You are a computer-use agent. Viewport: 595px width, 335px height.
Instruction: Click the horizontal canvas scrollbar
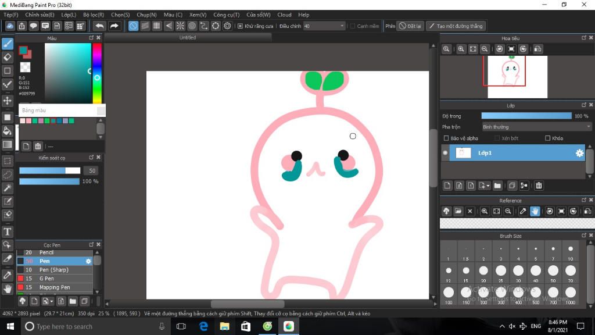click(x=248, y=304)
